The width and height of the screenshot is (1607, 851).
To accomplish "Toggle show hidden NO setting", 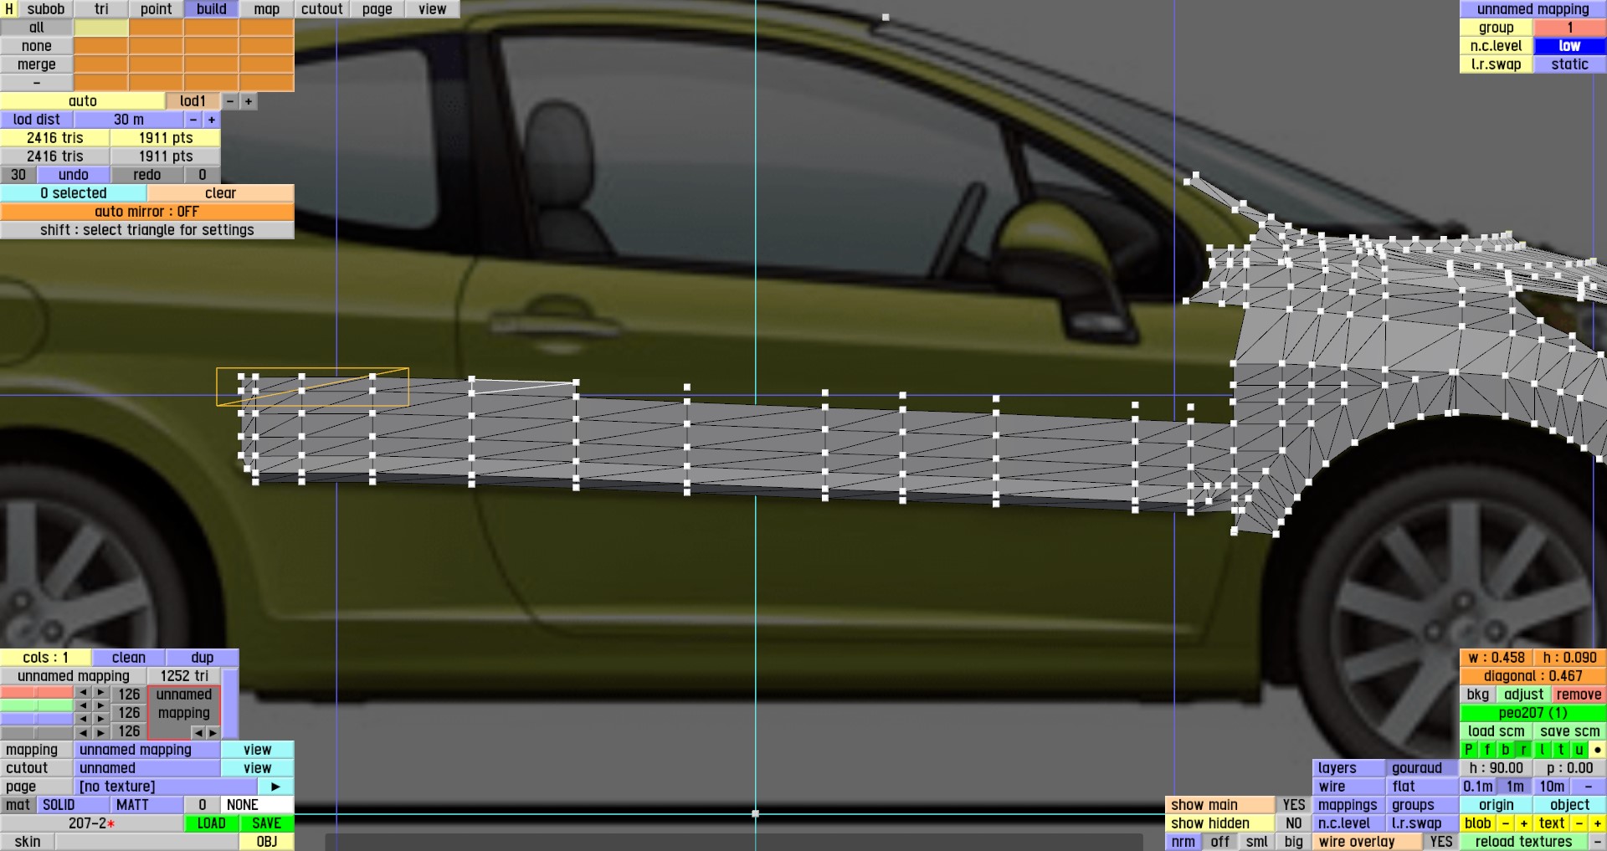I will [x=1293, y=823].
